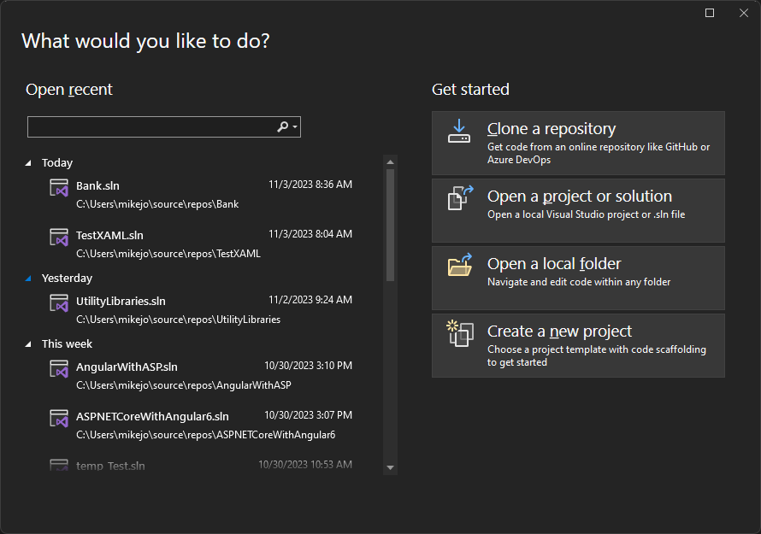The height and width of the screenshot is (534, 761).
Task: Click the search magnifier icon
Action: [x=281, y=126]
